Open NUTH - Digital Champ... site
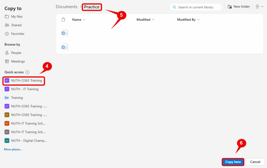 pos(29,141)
